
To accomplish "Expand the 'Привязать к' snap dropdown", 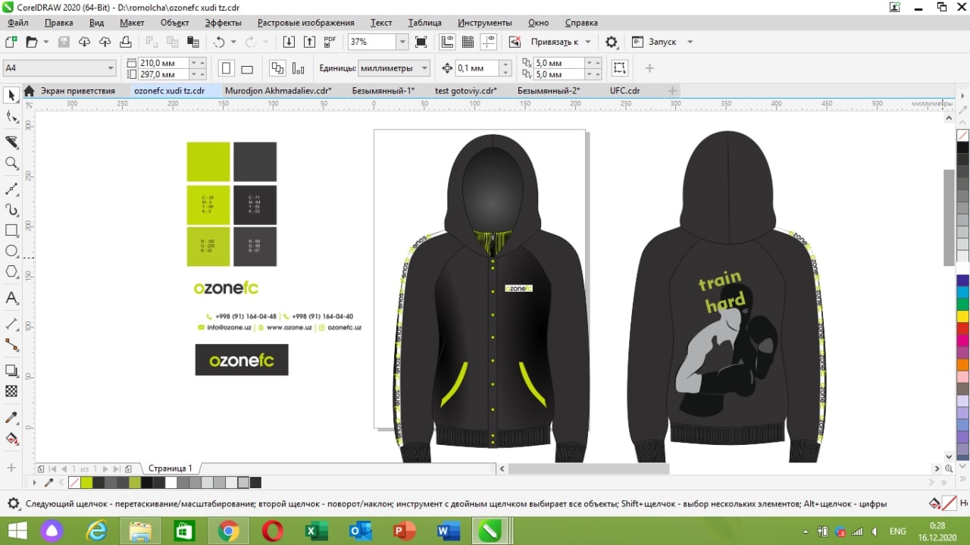I will 588,42.
